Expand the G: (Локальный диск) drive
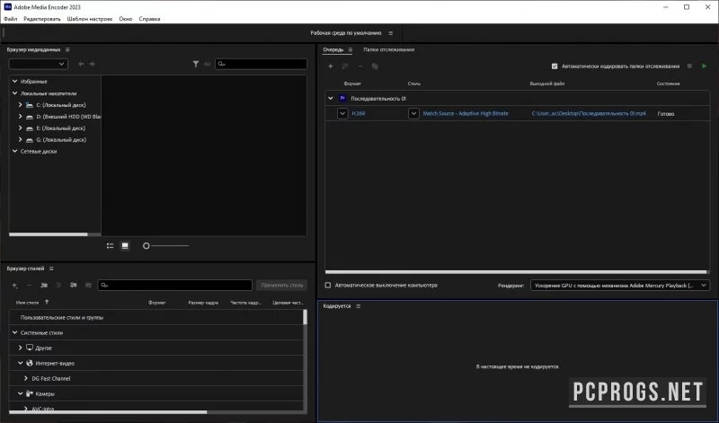 tap(20, 139)
